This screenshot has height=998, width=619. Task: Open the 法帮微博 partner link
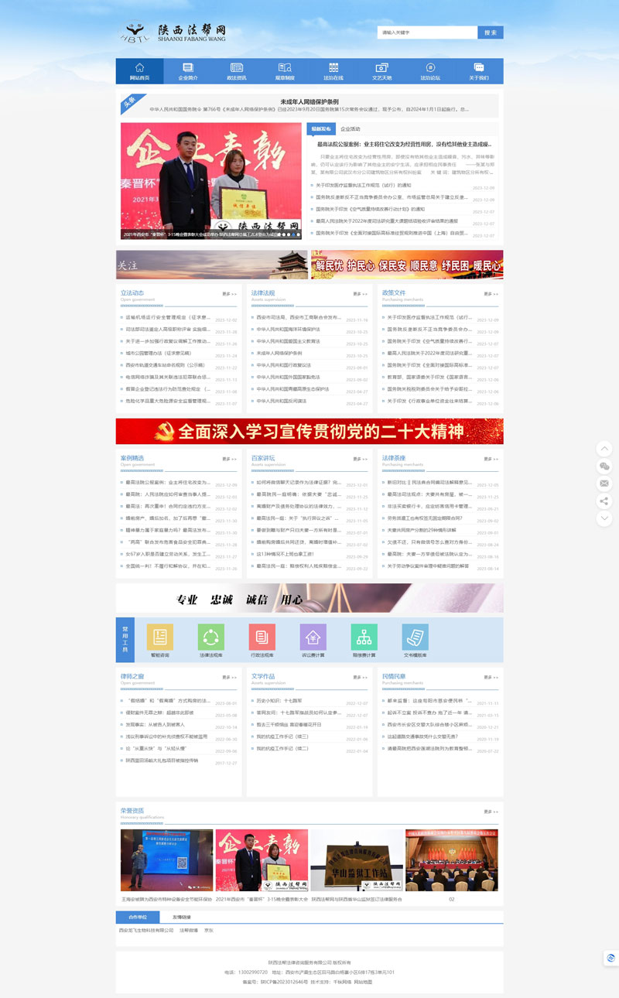(189, 930)
